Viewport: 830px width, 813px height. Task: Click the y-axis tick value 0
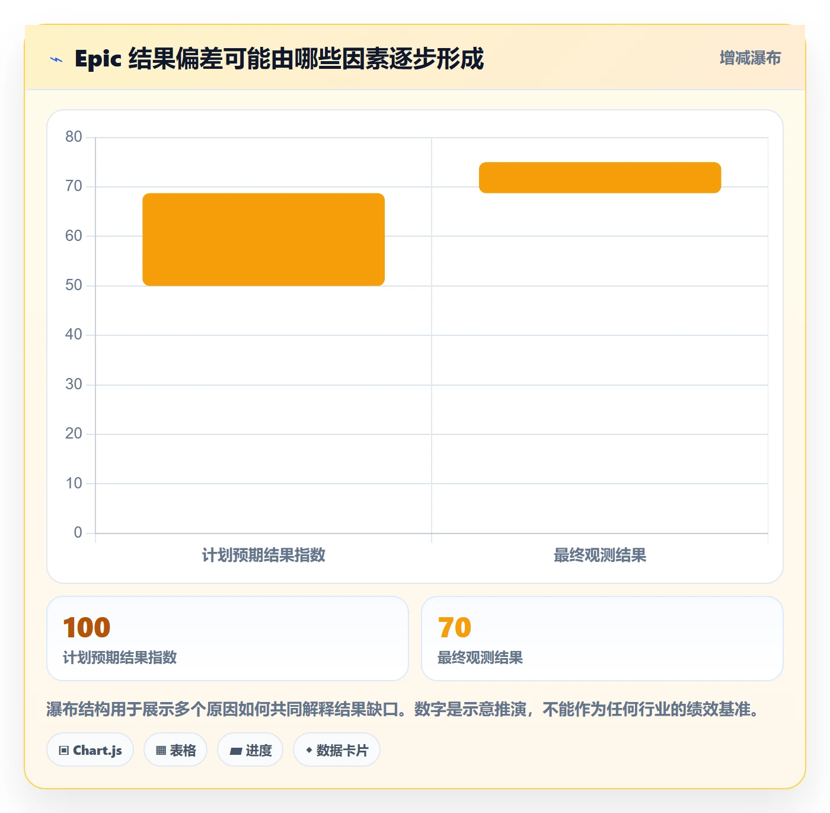tap(78, 533)
